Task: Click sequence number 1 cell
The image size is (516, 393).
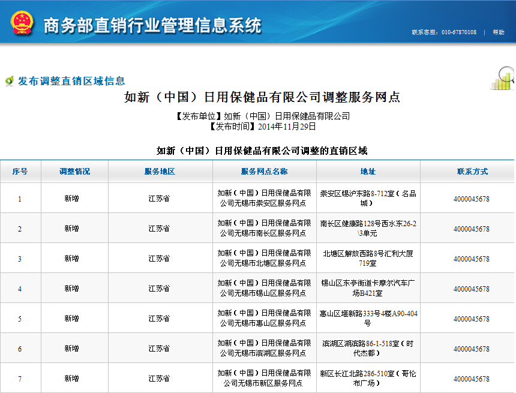Action: pyautogui.click(x=20, y=199)
